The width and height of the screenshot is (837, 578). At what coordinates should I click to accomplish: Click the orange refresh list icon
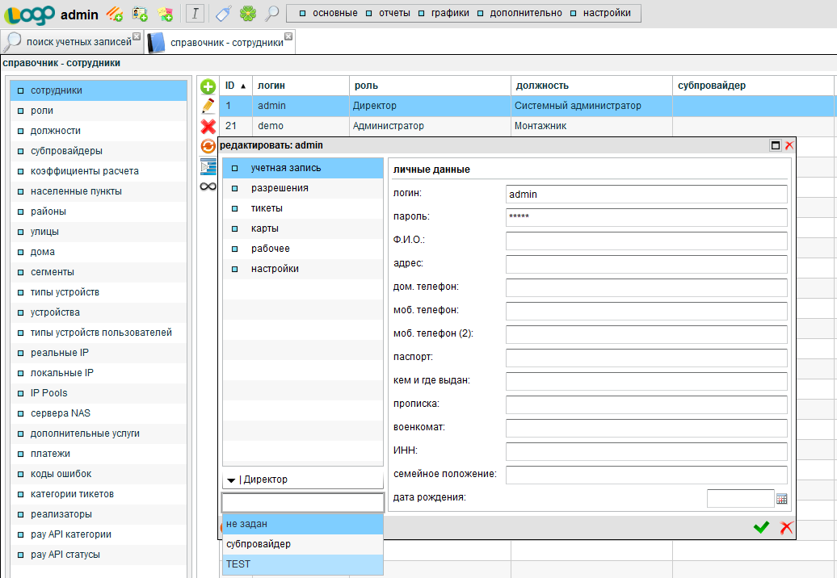(208, 146)
